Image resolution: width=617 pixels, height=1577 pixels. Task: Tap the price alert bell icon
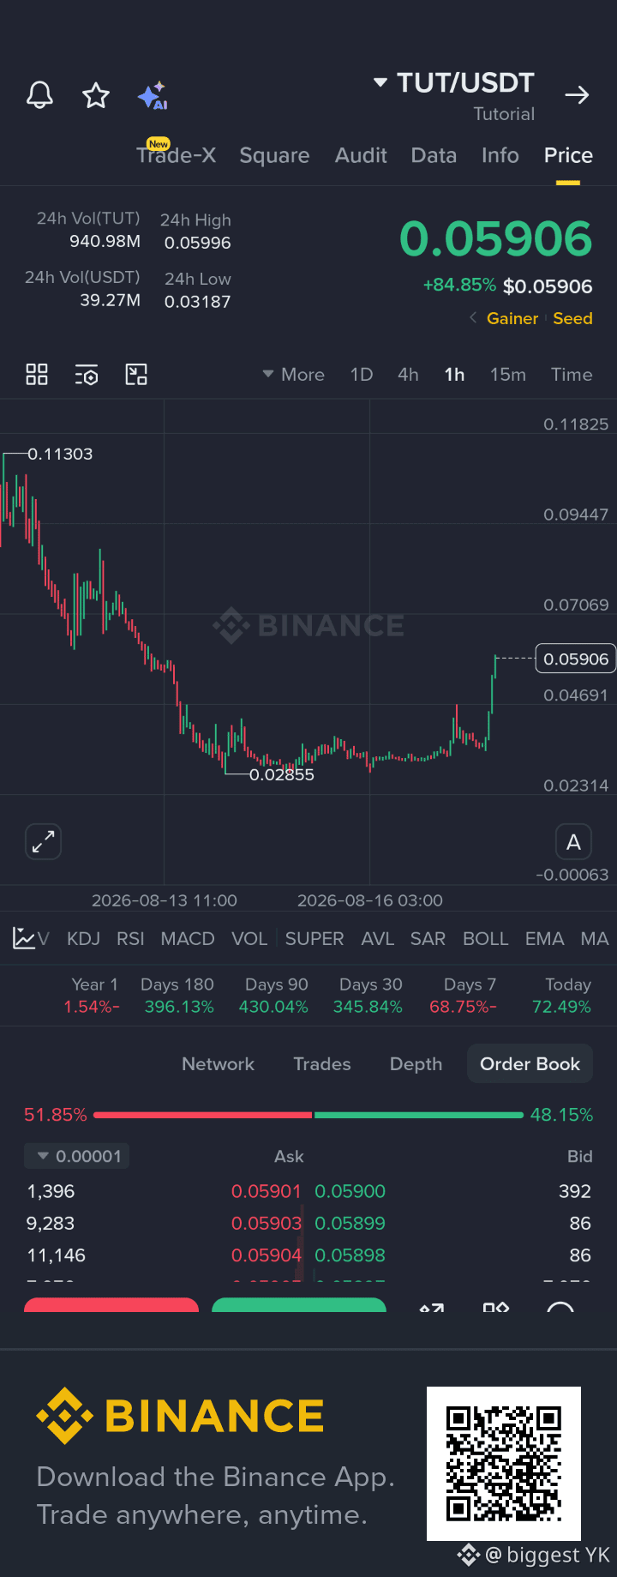click(40, 95)
